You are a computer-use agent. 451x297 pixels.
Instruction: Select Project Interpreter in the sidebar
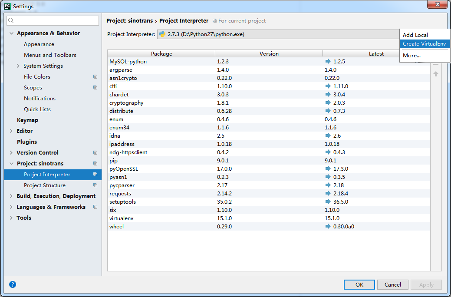53,175
